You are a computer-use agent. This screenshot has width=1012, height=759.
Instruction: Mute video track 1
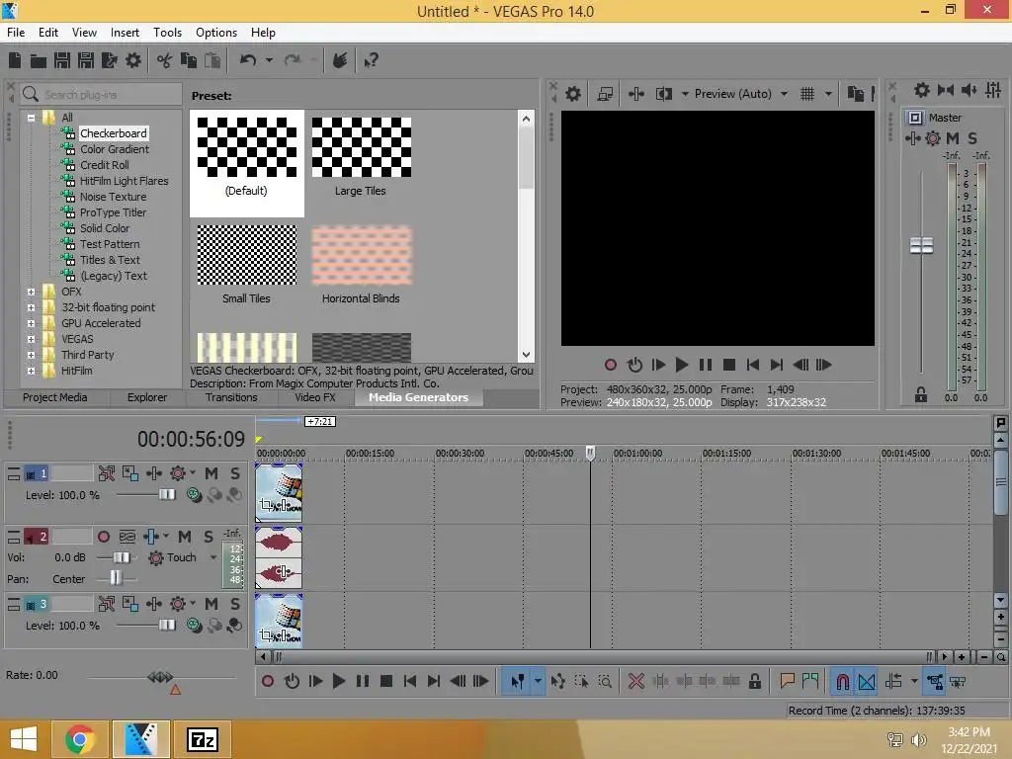coord(211,473)
